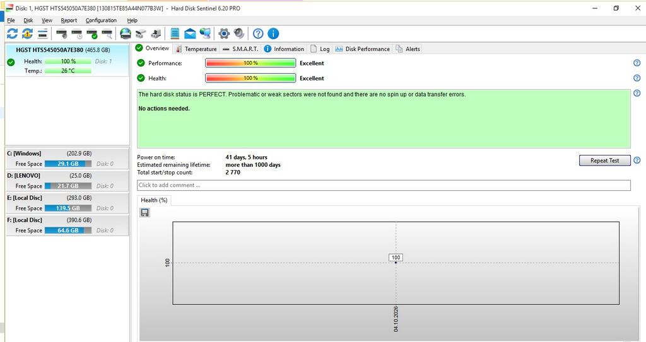Click the blue info About toolbar icon

(x=273, y=33)
